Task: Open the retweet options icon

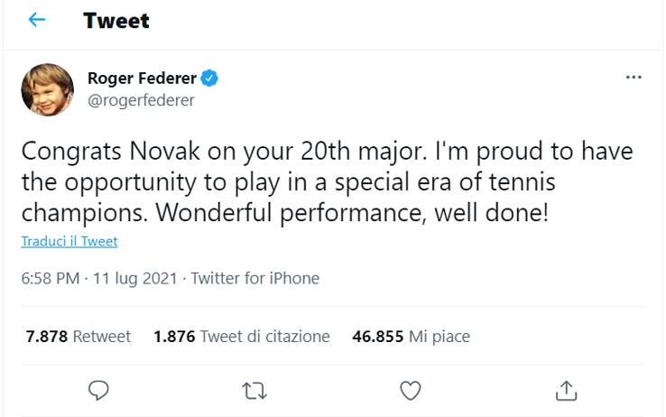Action: [255, 390]
